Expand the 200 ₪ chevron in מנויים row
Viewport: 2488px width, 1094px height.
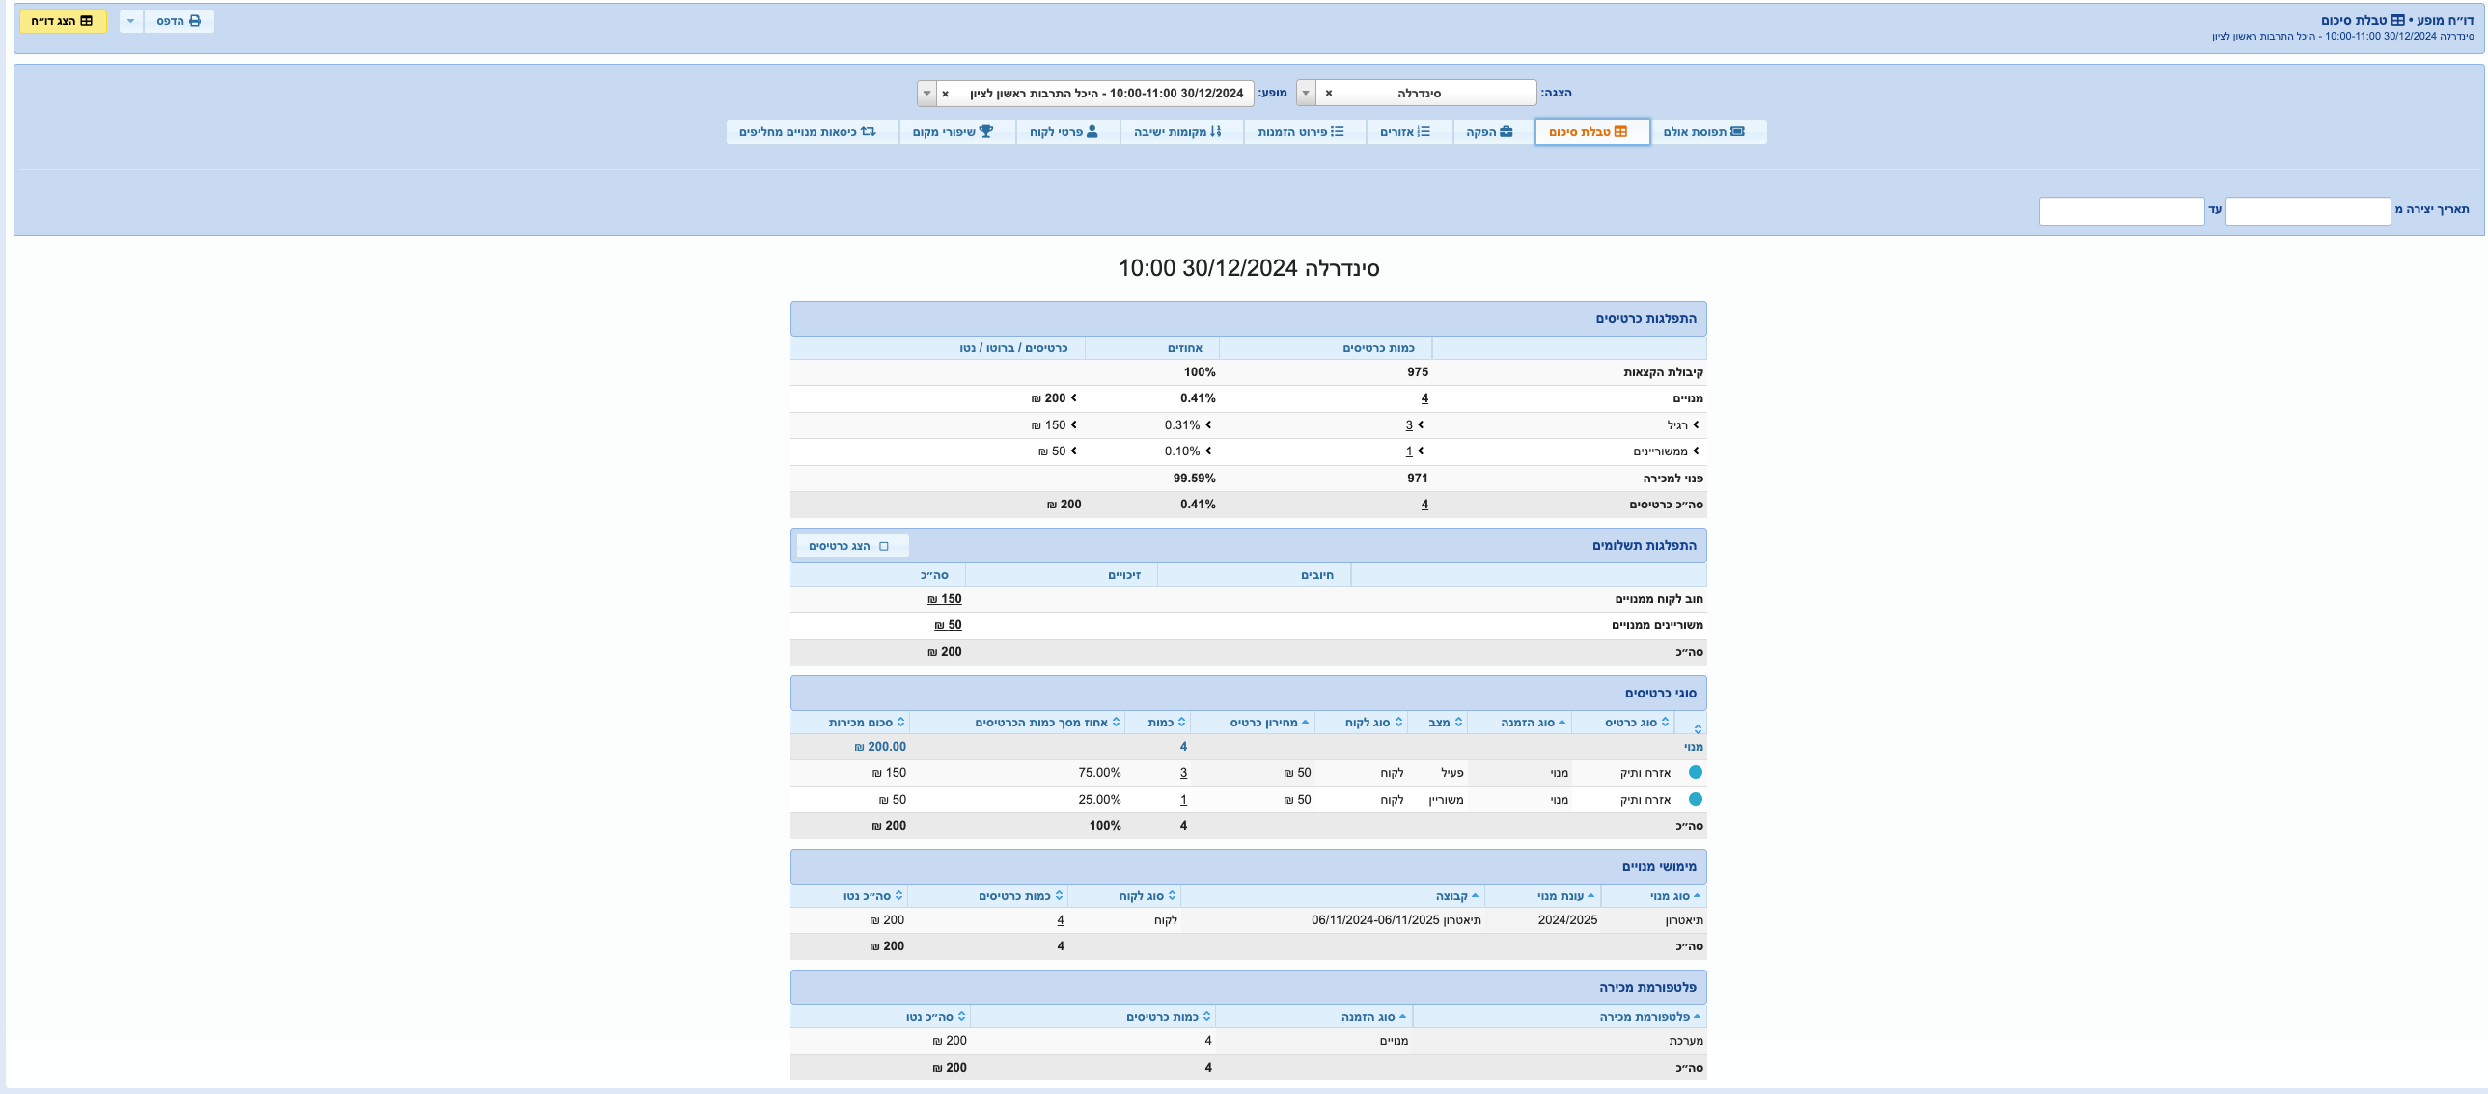point(1074,397)
